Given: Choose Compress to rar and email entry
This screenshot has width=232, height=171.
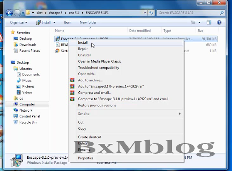Looking at the screenshot, I should click(123, 99).
